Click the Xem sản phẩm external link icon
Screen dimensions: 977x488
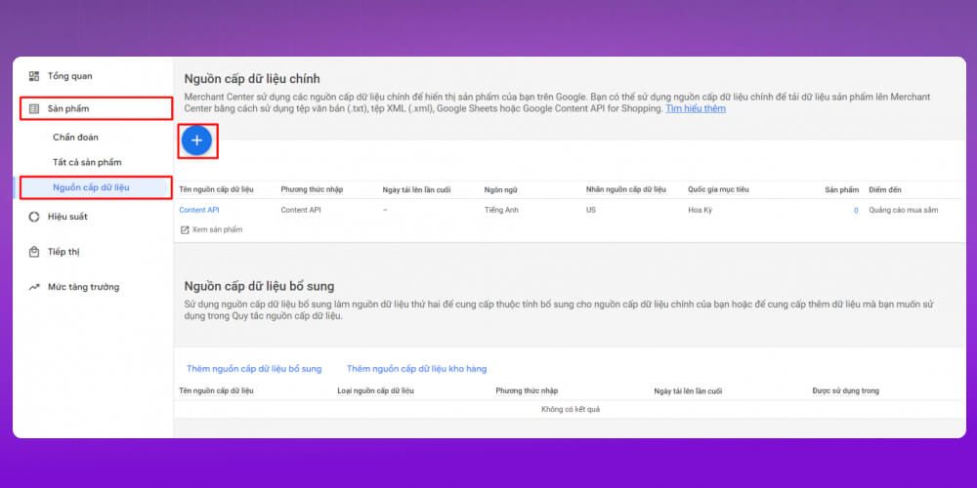tap(184, 230)
